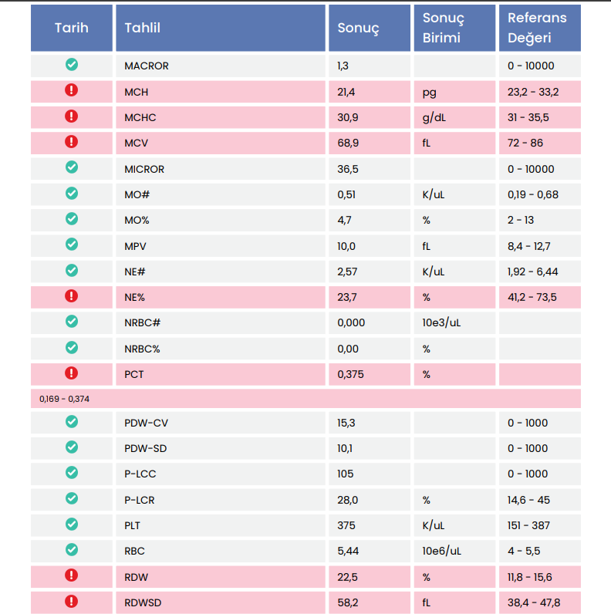Click the Sonuç Birimi column header
The height and width of the screenshot is (614, 611).
(444, 28)
